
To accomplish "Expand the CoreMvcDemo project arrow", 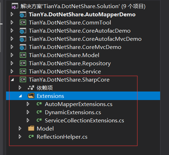I will pos(12,47).
